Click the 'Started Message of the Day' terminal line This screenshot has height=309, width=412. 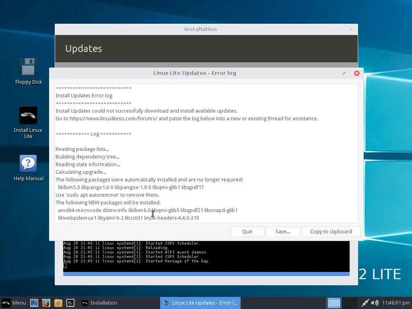pos(136,261)
